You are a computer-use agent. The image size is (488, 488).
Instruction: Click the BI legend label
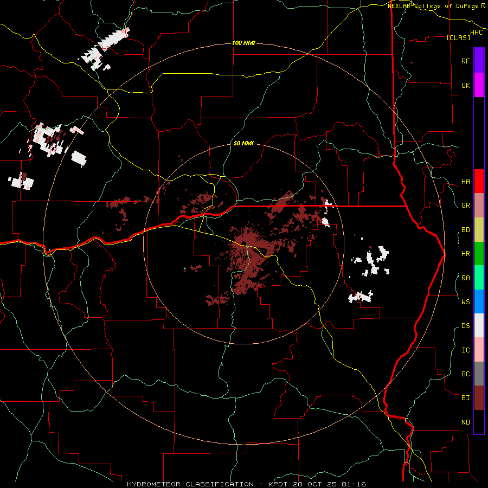tap(465, 398)
